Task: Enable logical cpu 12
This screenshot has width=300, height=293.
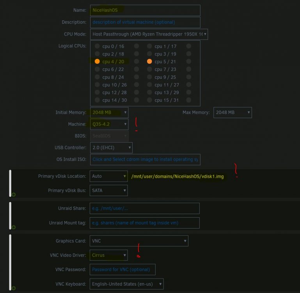Action: (x=97, y=92)
